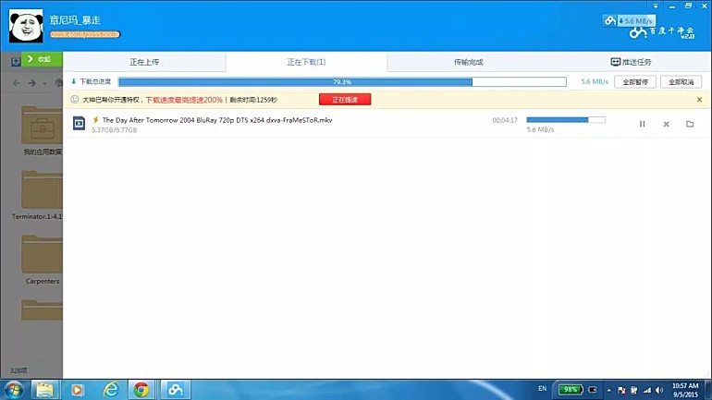712x400 pixels.
Task: Open Internet Explorer from the taskbar
Action: 111,389
